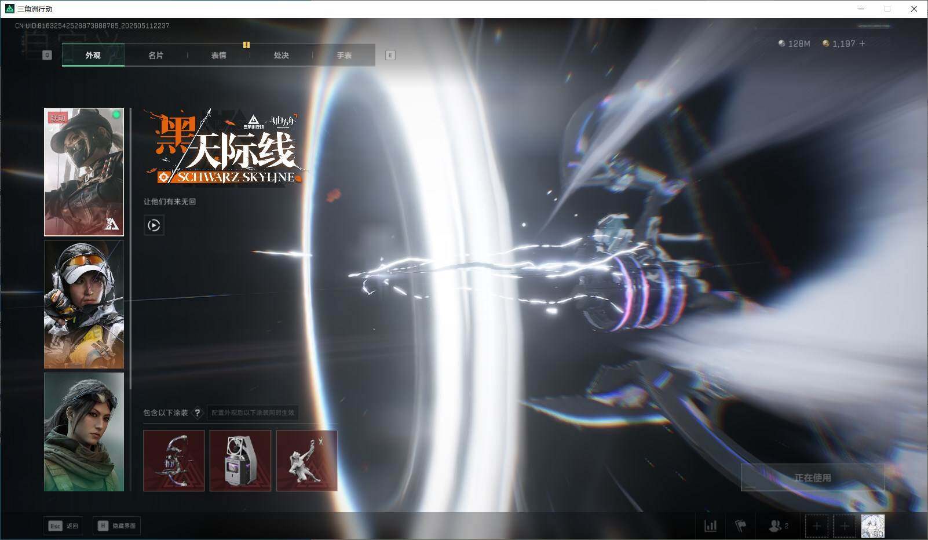Click the first empty squad slot plus
928x540 pixels.
tap(816, 526)
